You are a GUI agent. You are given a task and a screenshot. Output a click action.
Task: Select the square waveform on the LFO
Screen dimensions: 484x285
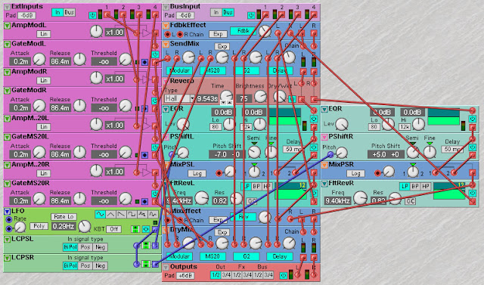(x=132, y=214)
